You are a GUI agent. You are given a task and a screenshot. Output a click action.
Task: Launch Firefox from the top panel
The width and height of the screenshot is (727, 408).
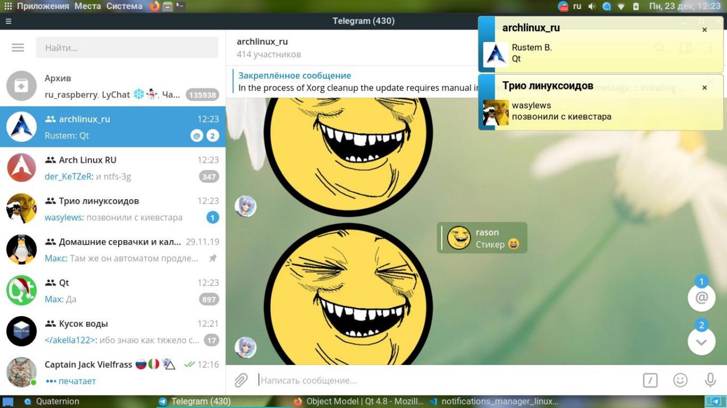[155, 6]
